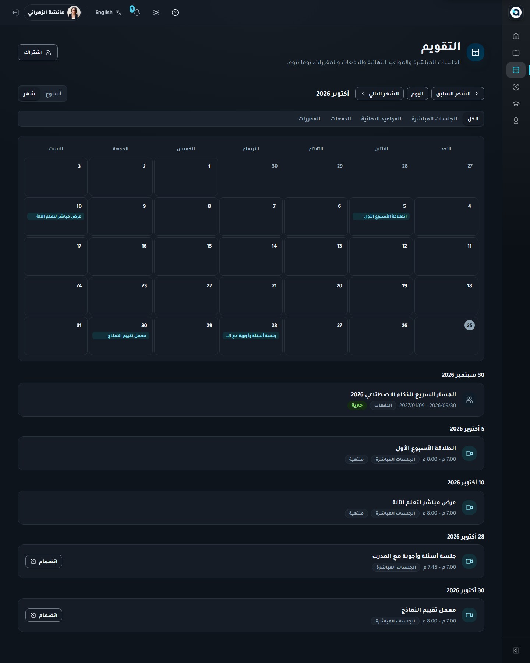The height and width of the screenshot is (663, 530).
Task: Click the جارية status badge
Action: pos(357,405)
